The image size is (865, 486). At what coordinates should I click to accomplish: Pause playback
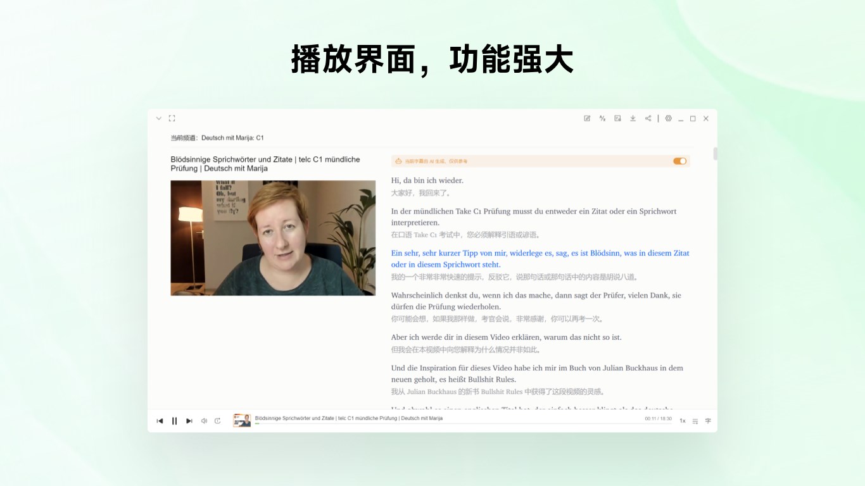pyautogui.click(x=174, y=421)
